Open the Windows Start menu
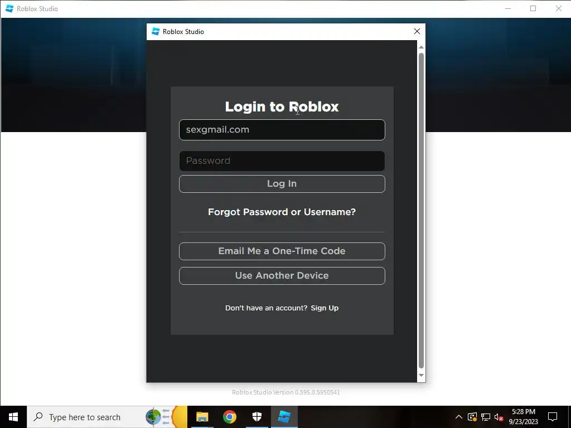This screenshot has width=571, height=428. (13, 417)
